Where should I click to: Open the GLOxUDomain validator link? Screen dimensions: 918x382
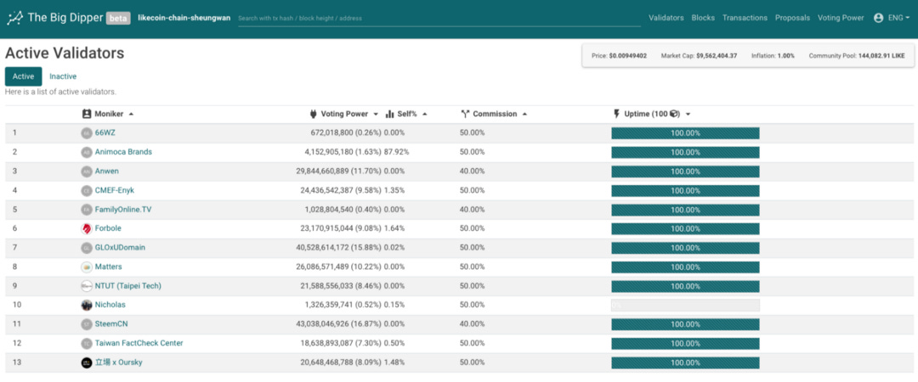pos(120,248)
